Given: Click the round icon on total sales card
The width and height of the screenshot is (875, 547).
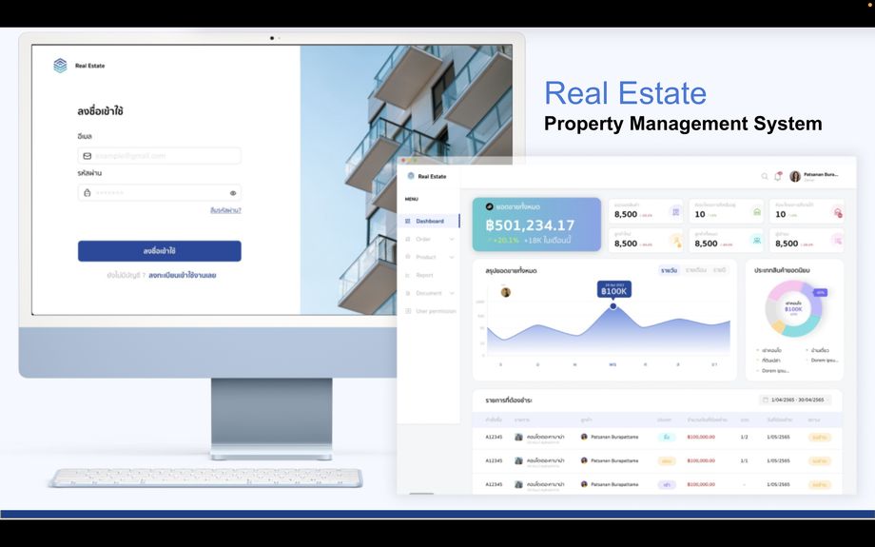Looking at the screenshot, I should tap(490, 206).
